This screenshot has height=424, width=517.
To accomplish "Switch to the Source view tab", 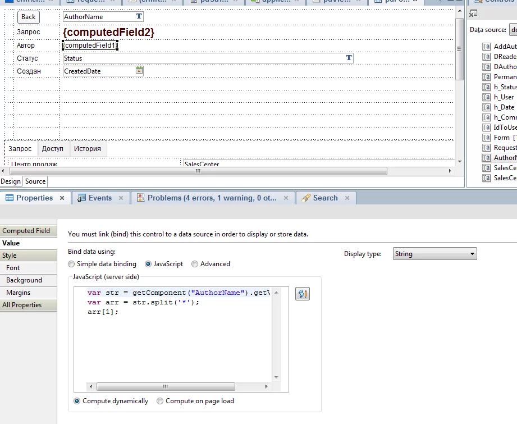I will point(35,181).
